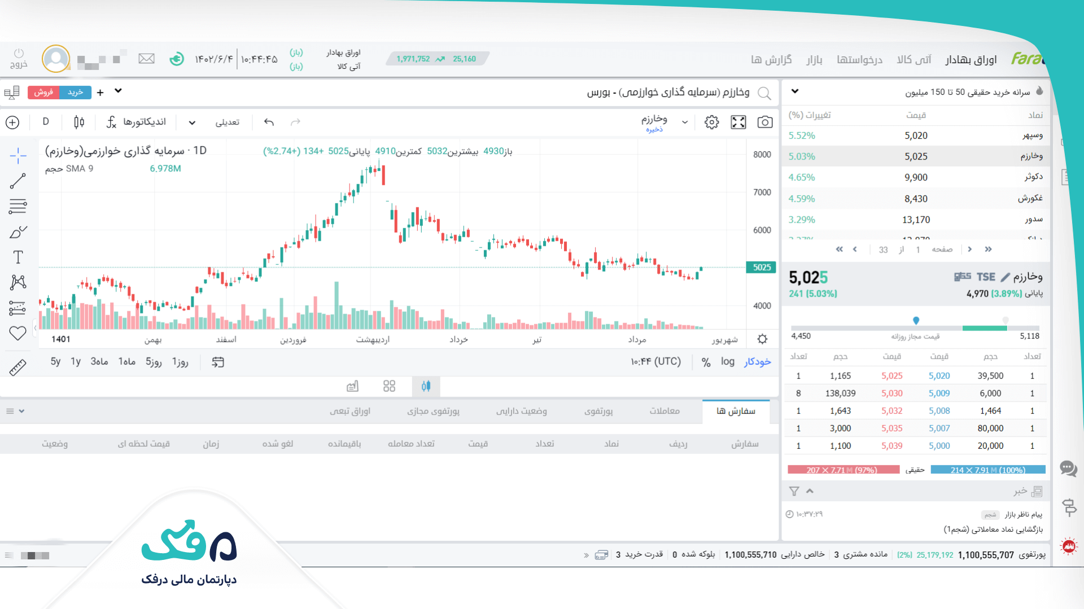The height and width of the screenshot is (609, 1084).
Task: Select the text annotation tool
Action: coord(18,257)
